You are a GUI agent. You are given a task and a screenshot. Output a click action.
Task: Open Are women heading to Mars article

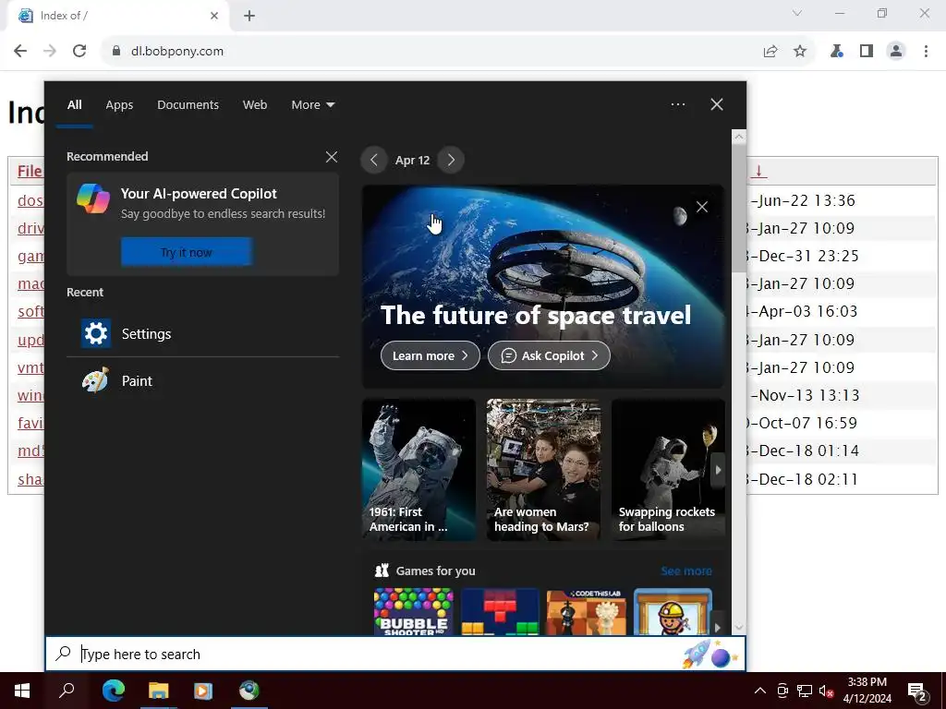click(543, 470)
